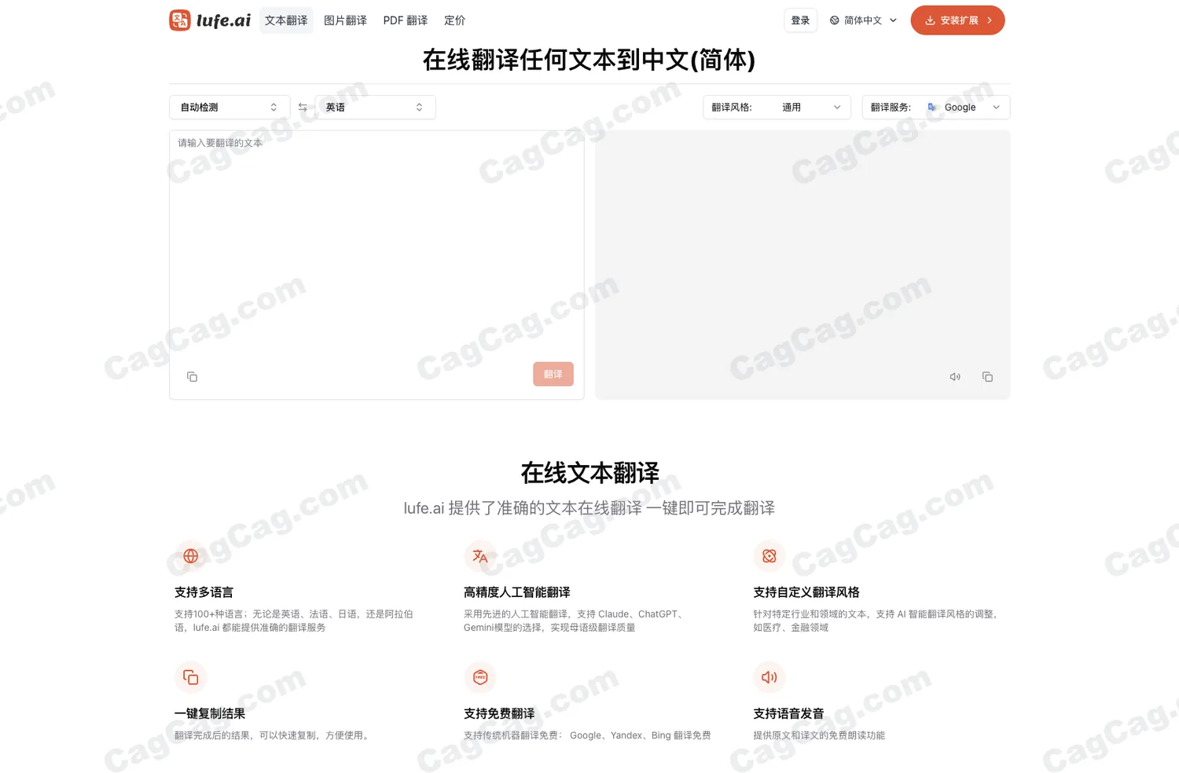Click the translation output panel
Screen dimensions: 1179x773
[803, 265]
